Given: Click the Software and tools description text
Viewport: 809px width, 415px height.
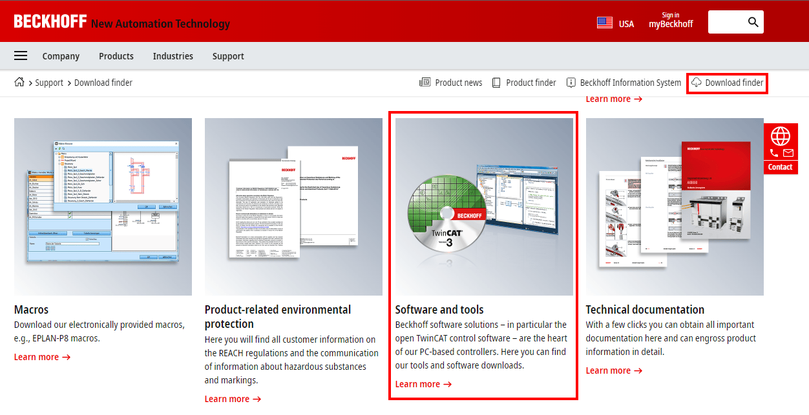Looking at the screenshot, I should click(481, 345).
